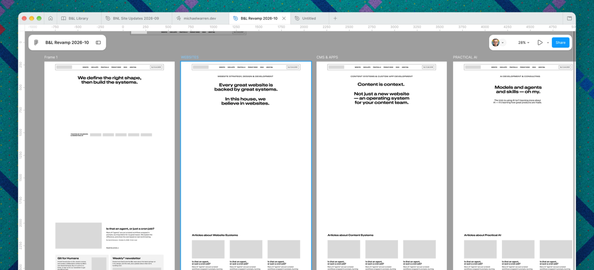Close the B&L Revamp 2026-10 tab
The width and height of the screenshot is (594, 270).
click(x=284, y=18)
